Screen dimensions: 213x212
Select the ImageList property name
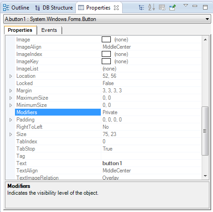[27, 69]
